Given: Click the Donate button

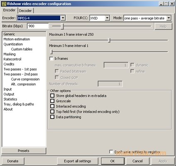Looking at the screenshot, I should (13, 161).
